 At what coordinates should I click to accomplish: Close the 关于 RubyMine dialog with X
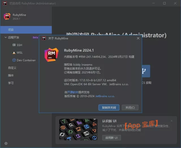click(138, 38)
